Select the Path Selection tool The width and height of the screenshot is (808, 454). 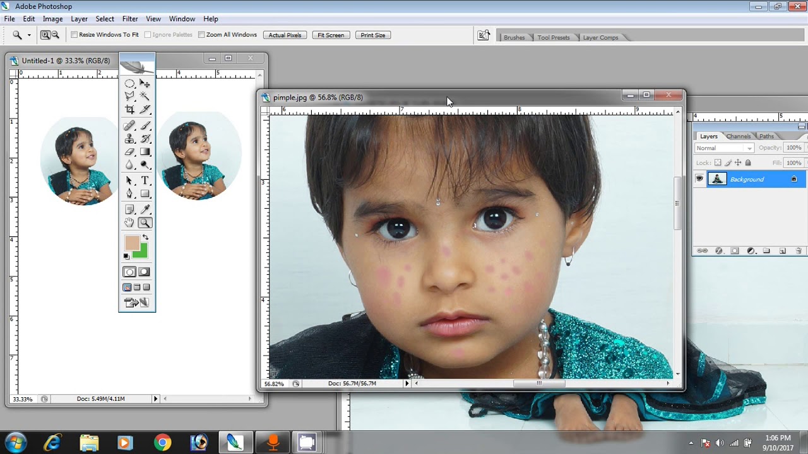(129, 181)
